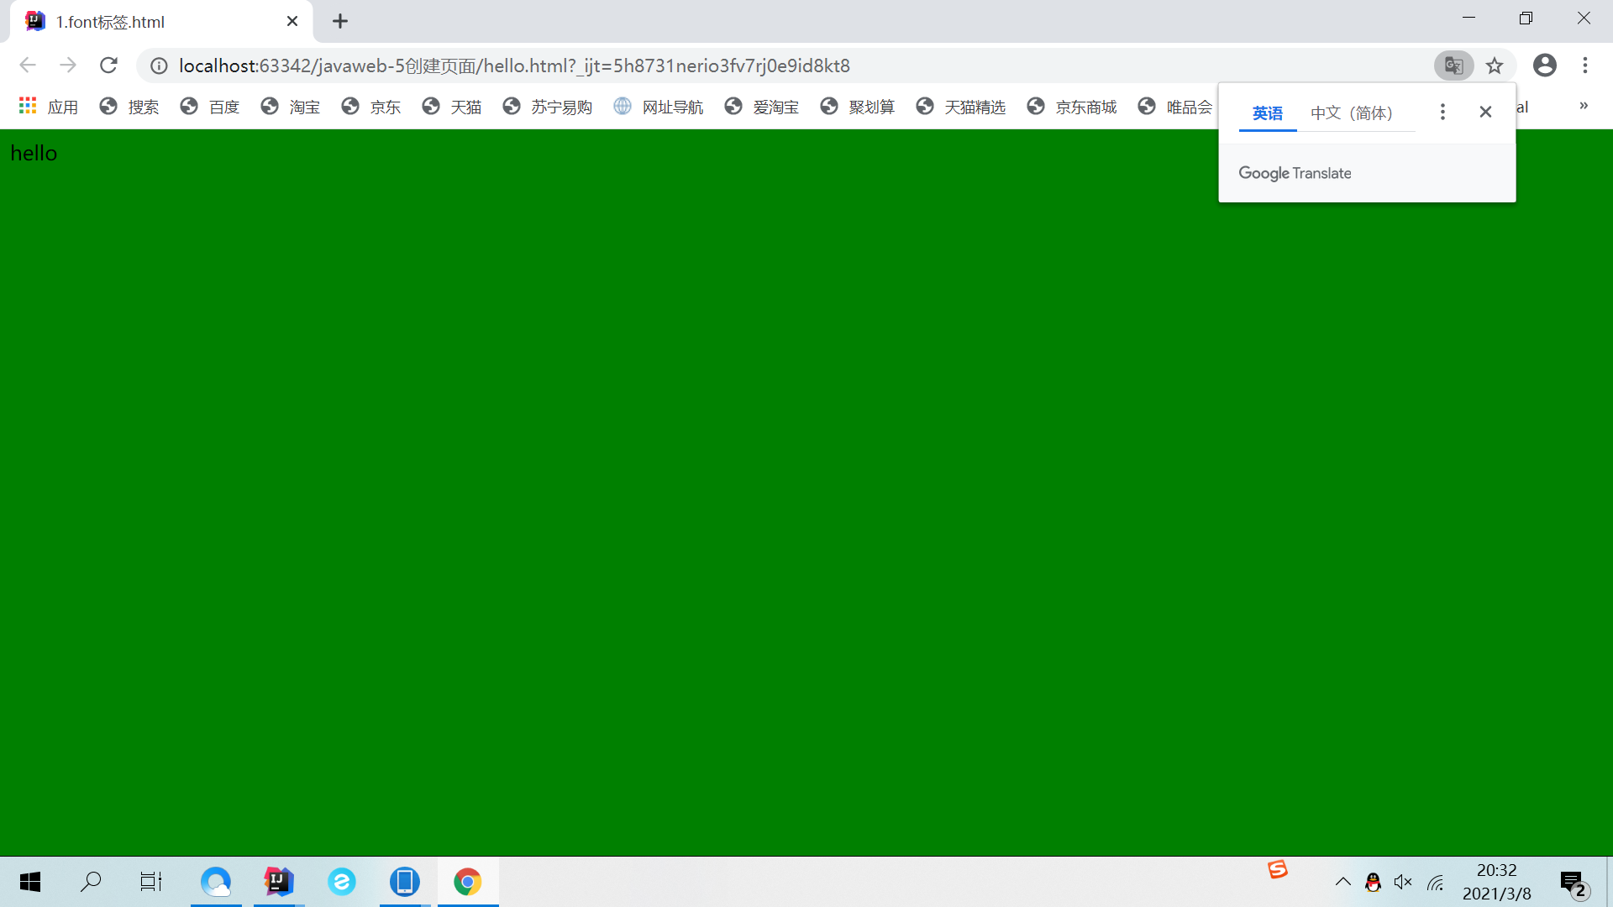The image size is (1613, 907).
Task: Open the 应用 apps grid bookmark
Action: (x=48, y=107)
